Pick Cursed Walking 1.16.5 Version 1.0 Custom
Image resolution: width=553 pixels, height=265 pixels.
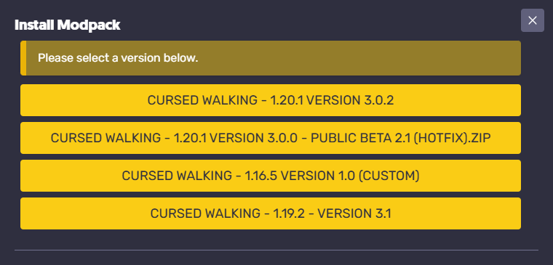[x=271, y=176]
